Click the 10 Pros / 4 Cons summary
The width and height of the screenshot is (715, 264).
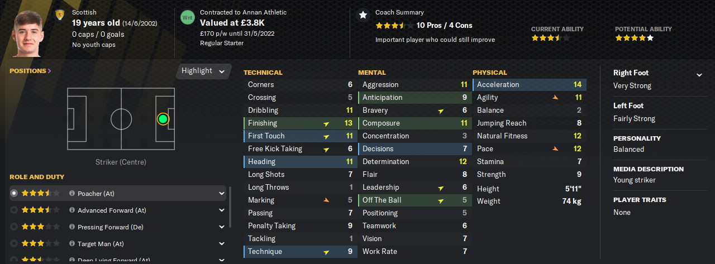click(x=444, y=25)
